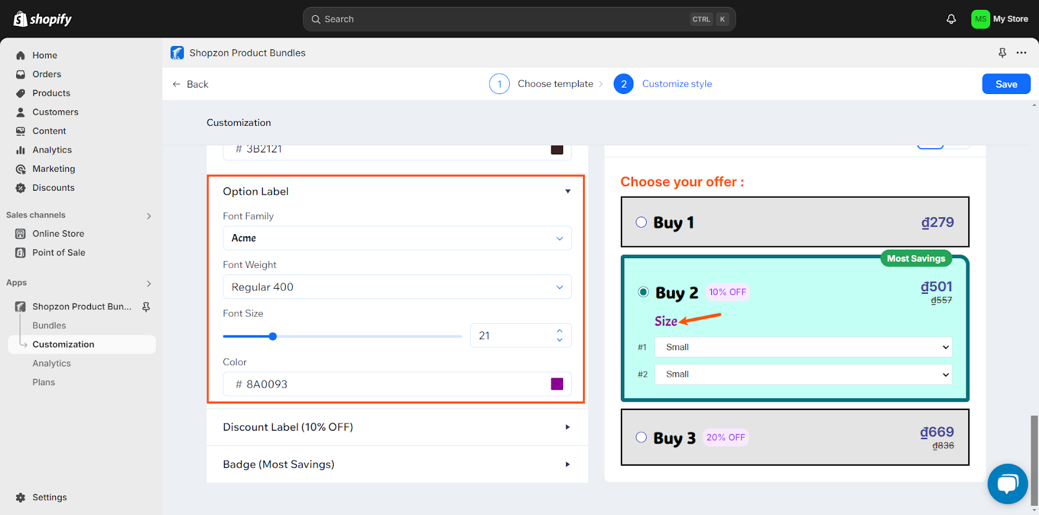The image size is (1039, 515).
Task: Click the Search bar
Action: [519, 19]
